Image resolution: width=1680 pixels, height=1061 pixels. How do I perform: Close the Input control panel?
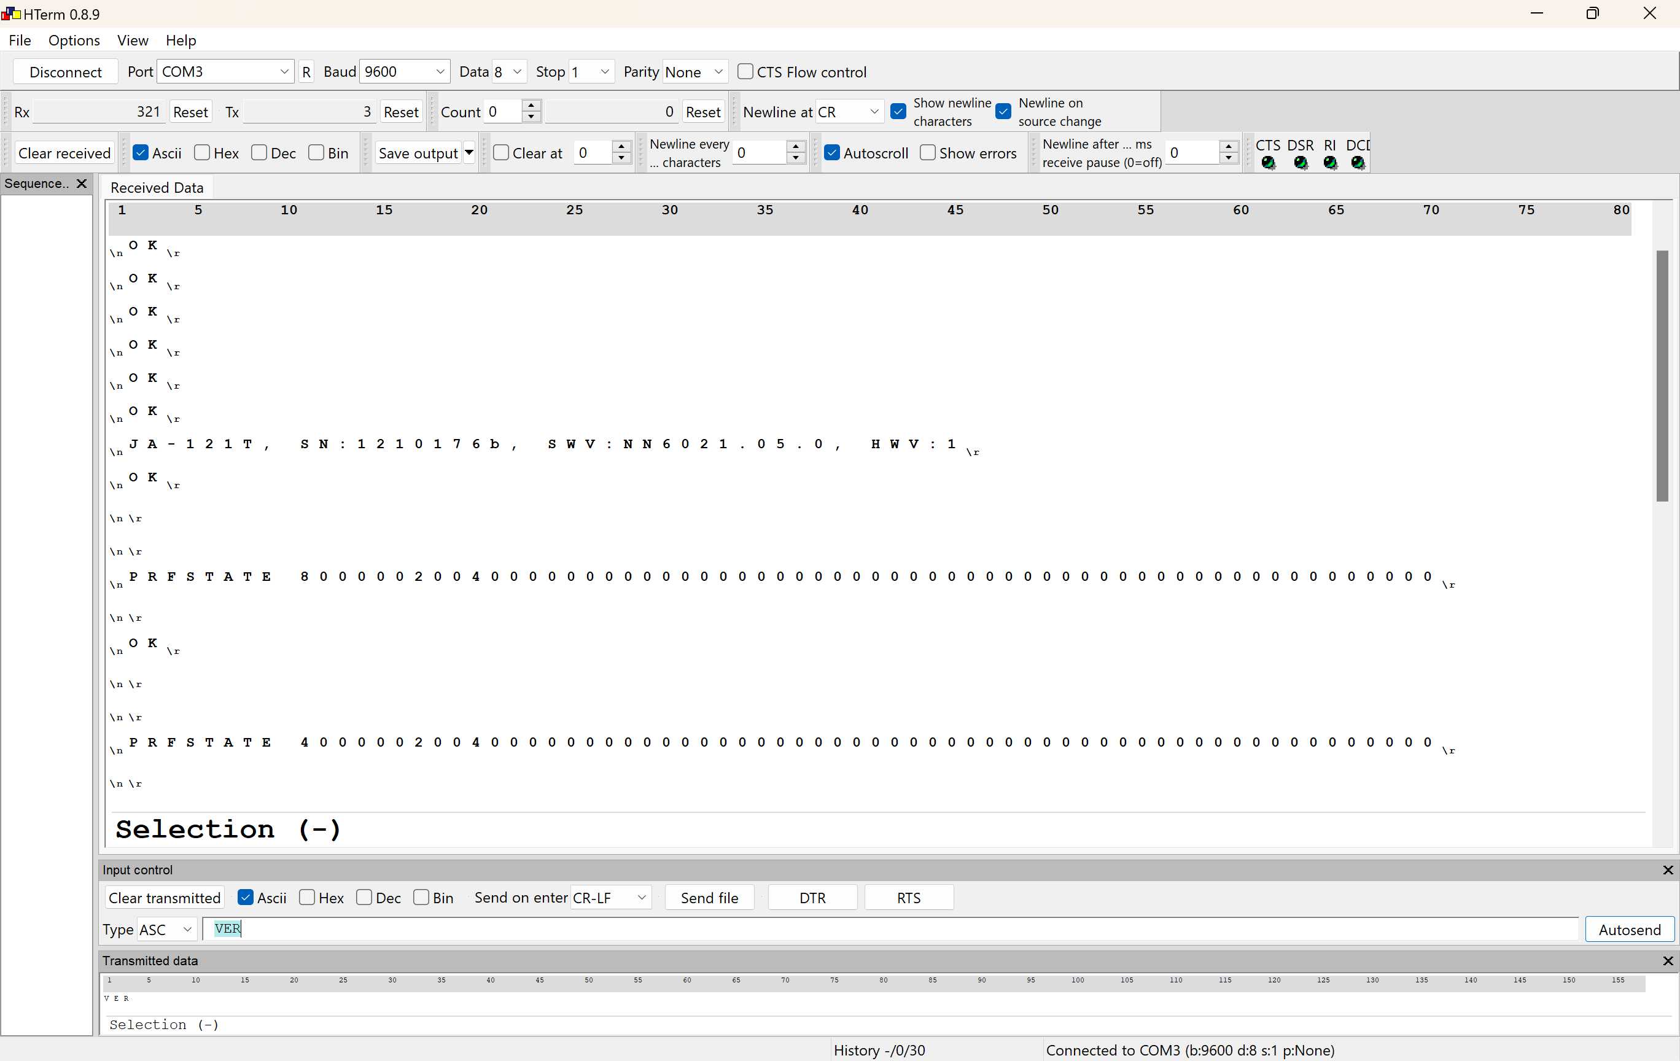(x=1668, y=870)
